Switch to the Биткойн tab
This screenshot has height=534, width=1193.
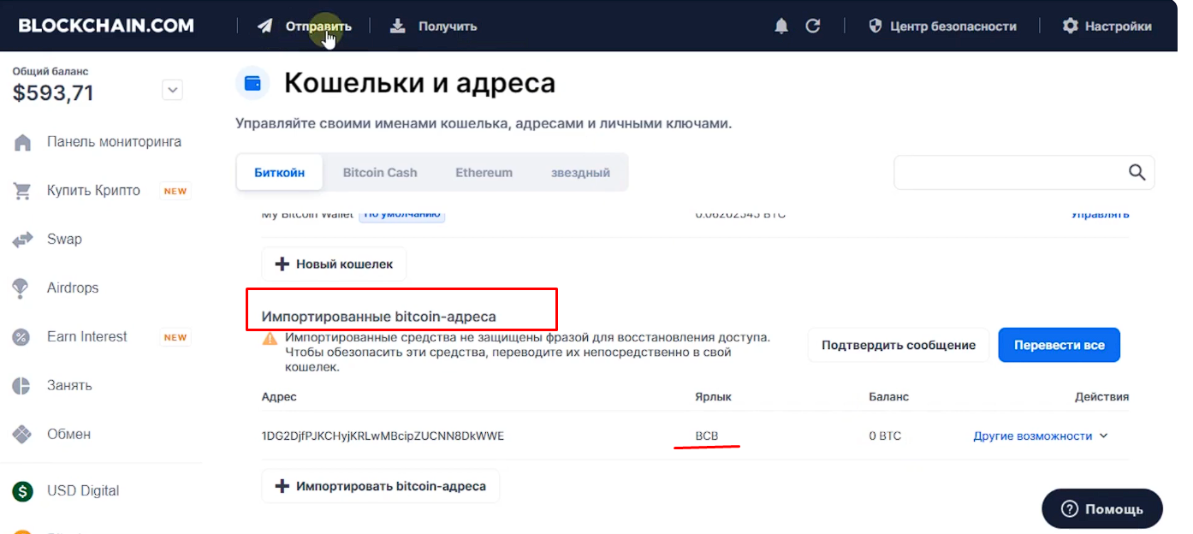pos(279,172)
